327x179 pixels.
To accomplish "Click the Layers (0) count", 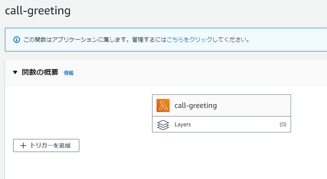I will 283,124.
